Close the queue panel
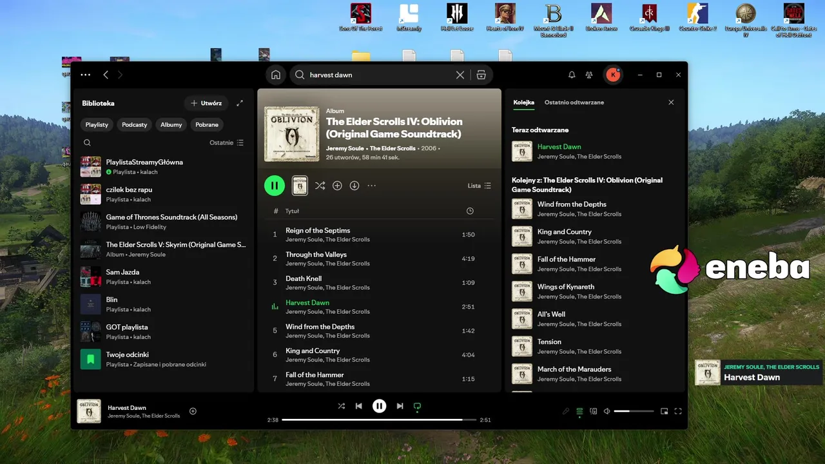This screenshot has width=825, height=464. (x=671, y=102)
